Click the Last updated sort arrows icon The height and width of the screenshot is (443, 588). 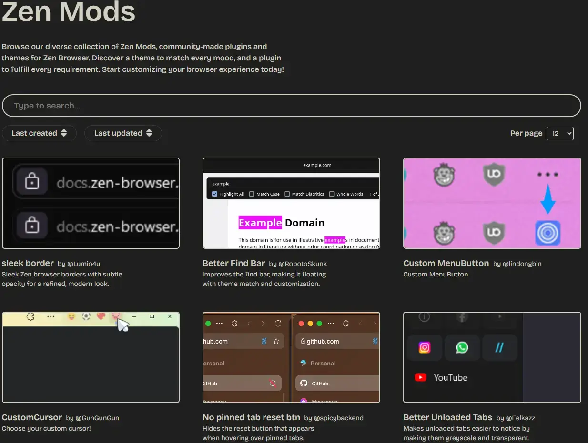click(x=149, y=133)
